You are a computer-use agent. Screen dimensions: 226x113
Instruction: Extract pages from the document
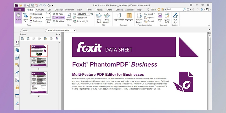click(149, 21)
